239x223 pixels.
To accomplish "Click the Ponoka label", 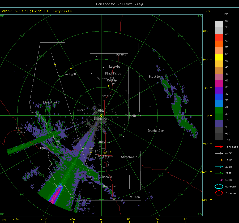I will pos(121,55).
